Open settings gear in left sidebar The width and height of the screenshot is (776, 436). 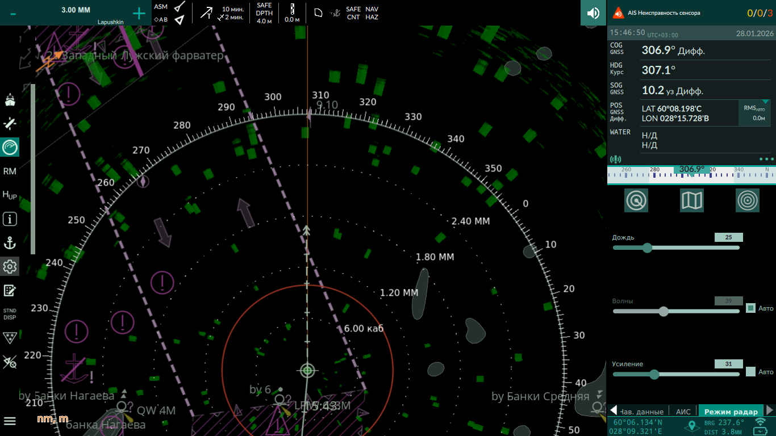coord(10,266)
